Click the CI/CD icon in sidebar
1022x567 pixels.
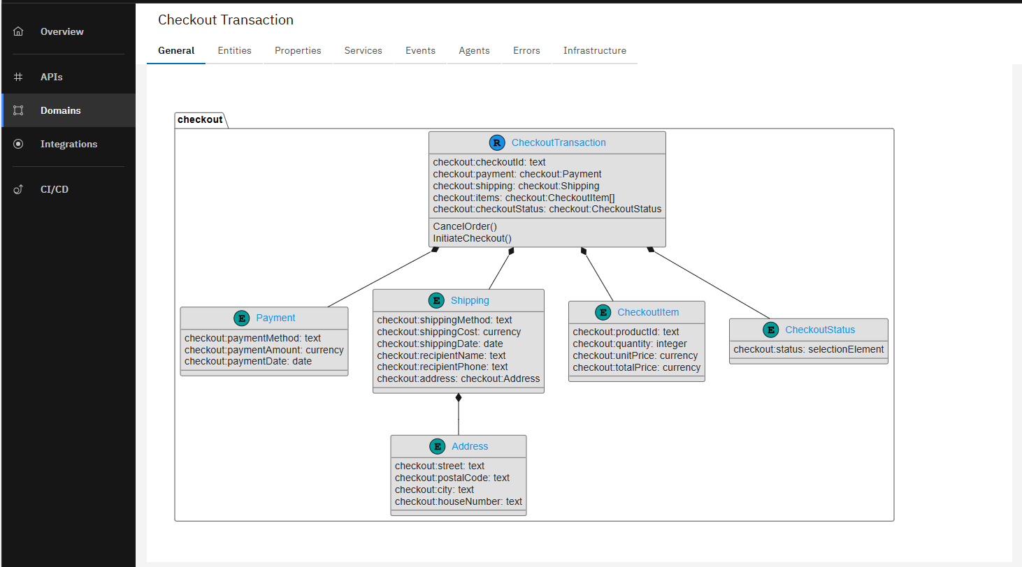pyautogui.click(x=18, y=189)
